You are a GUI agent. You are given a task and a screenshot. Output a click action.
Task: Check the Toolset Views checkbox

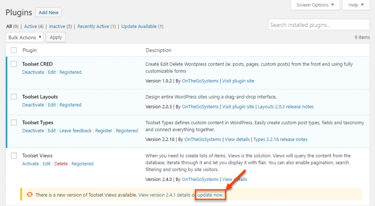[x=14, y=156]
